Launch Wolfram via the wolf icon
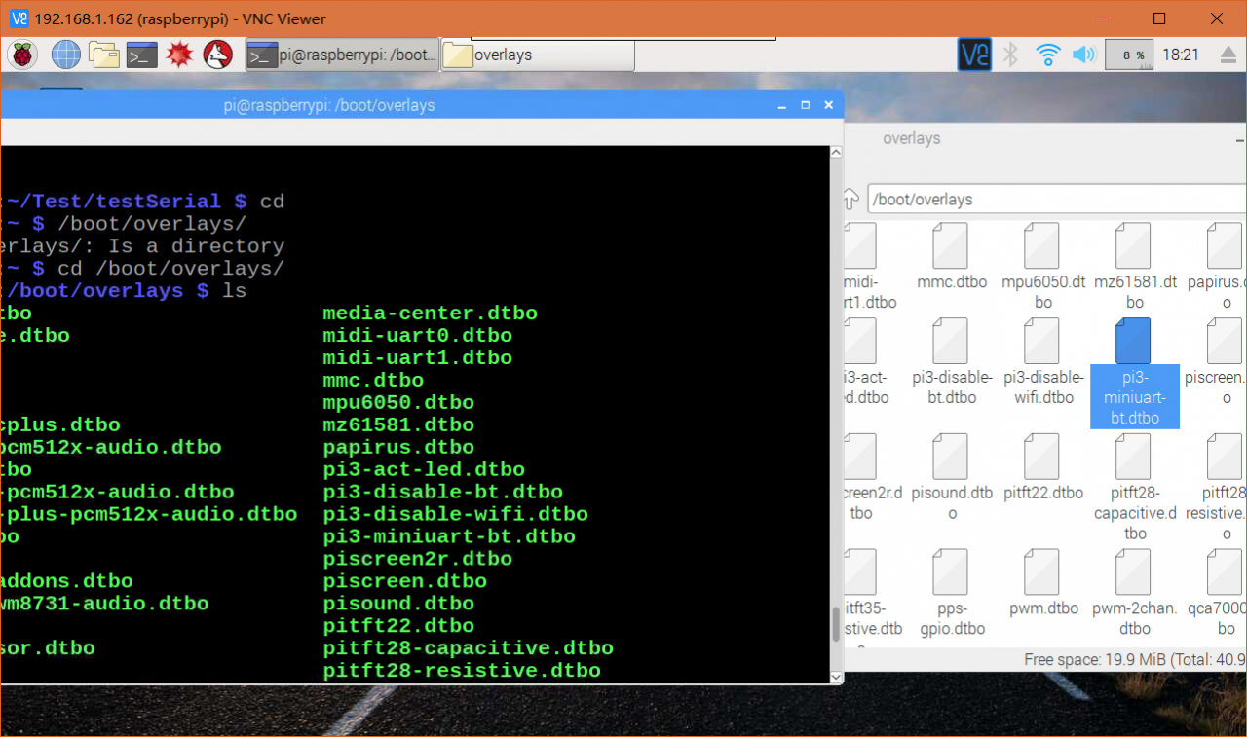The height and width of the screenshot is (737, 1247). point(217,55)
